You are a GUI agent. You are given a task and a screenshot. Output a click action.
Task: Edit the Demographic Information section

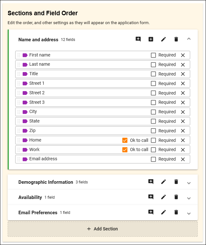coord(164,182)
